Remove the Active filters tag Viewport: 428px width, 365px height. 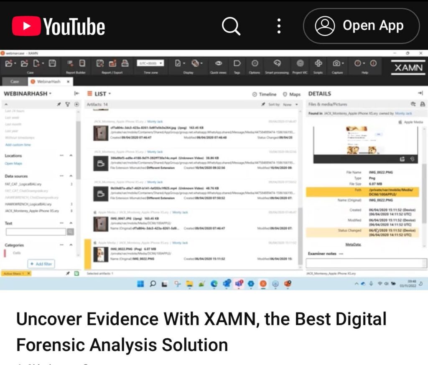tap(28, 274)
